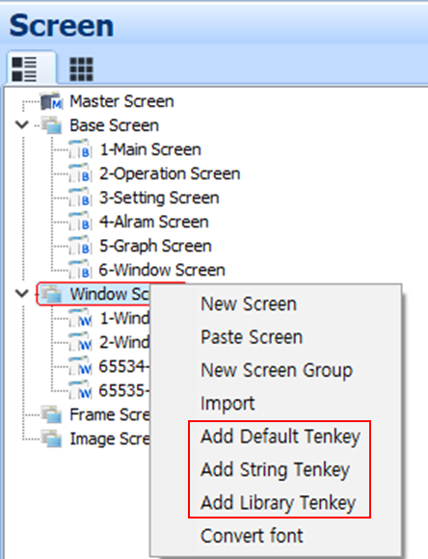Select New Screen Group menu entry
The height and width of the screenshot is (559, 428).
coord(277,371)
